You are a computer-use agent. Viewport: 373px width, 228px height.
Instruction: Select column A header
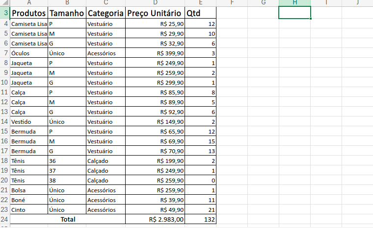[29, 2]
